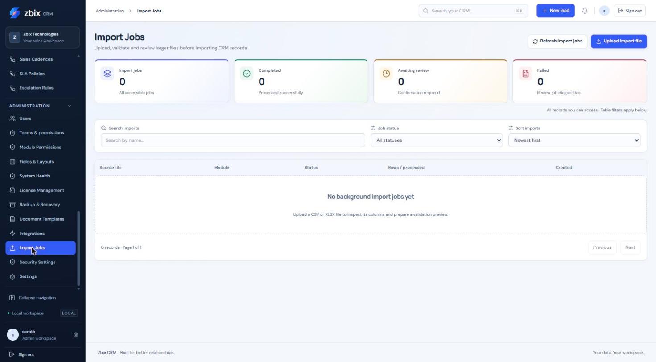Go to License Management

tap(41, 190)
